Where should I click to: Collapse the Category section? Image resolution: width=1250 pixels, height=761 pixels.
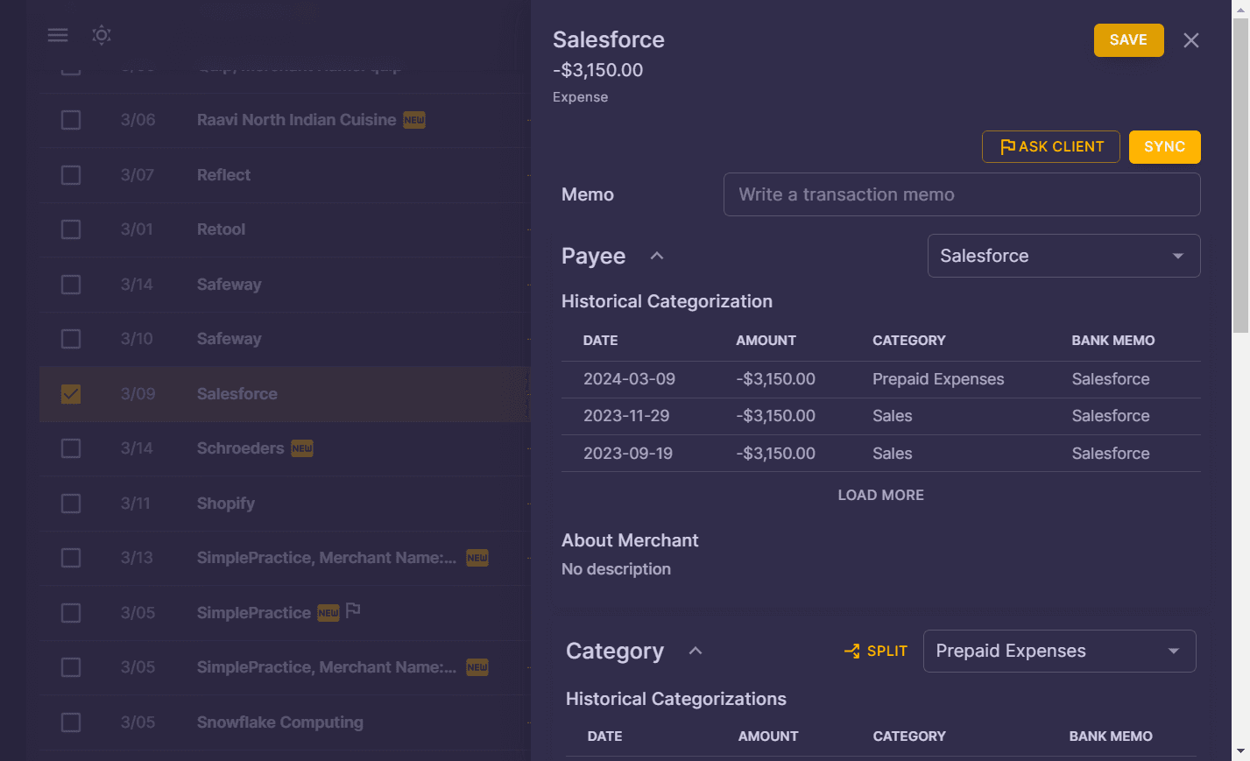696,651
